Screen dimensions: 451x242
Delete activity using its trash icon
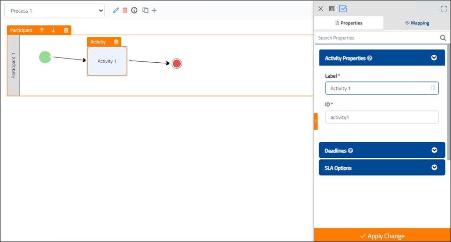point(116,42)
